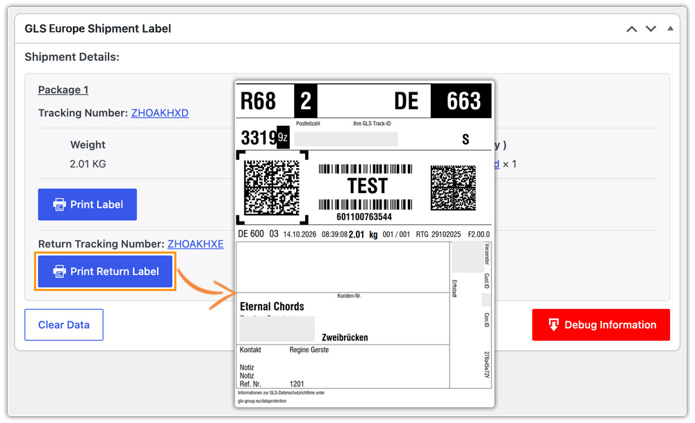Screen dimensions: 695x423
Task: Click the download icon in Debug Information
Action: [554, 324]
